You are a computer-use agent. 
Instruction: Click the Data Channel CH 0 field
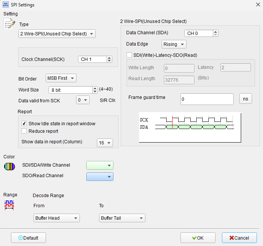click(x=199, y=33)
